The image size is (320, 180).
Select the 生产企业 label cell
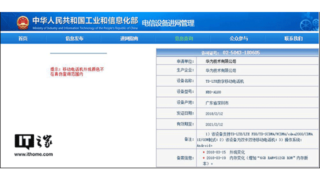point(176,70)
